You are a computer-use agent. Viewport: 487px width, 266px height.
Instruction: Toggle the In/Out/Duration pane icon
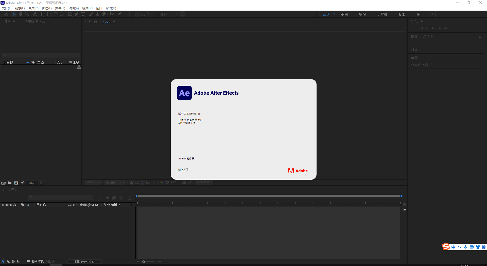point(13,261)
